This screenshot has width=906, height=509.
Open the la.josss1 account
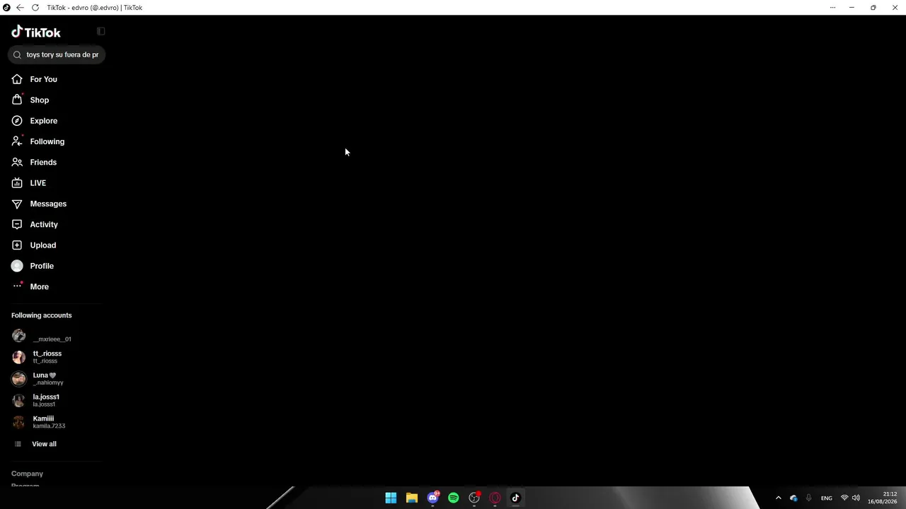pos(46,400)
